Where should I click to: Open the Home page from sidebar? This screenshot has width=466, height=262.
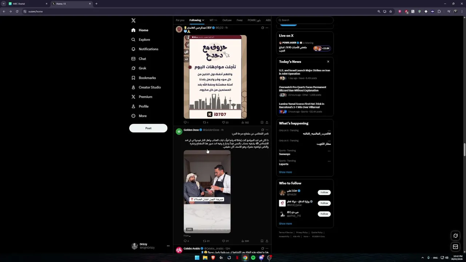[x=140, y=30]
